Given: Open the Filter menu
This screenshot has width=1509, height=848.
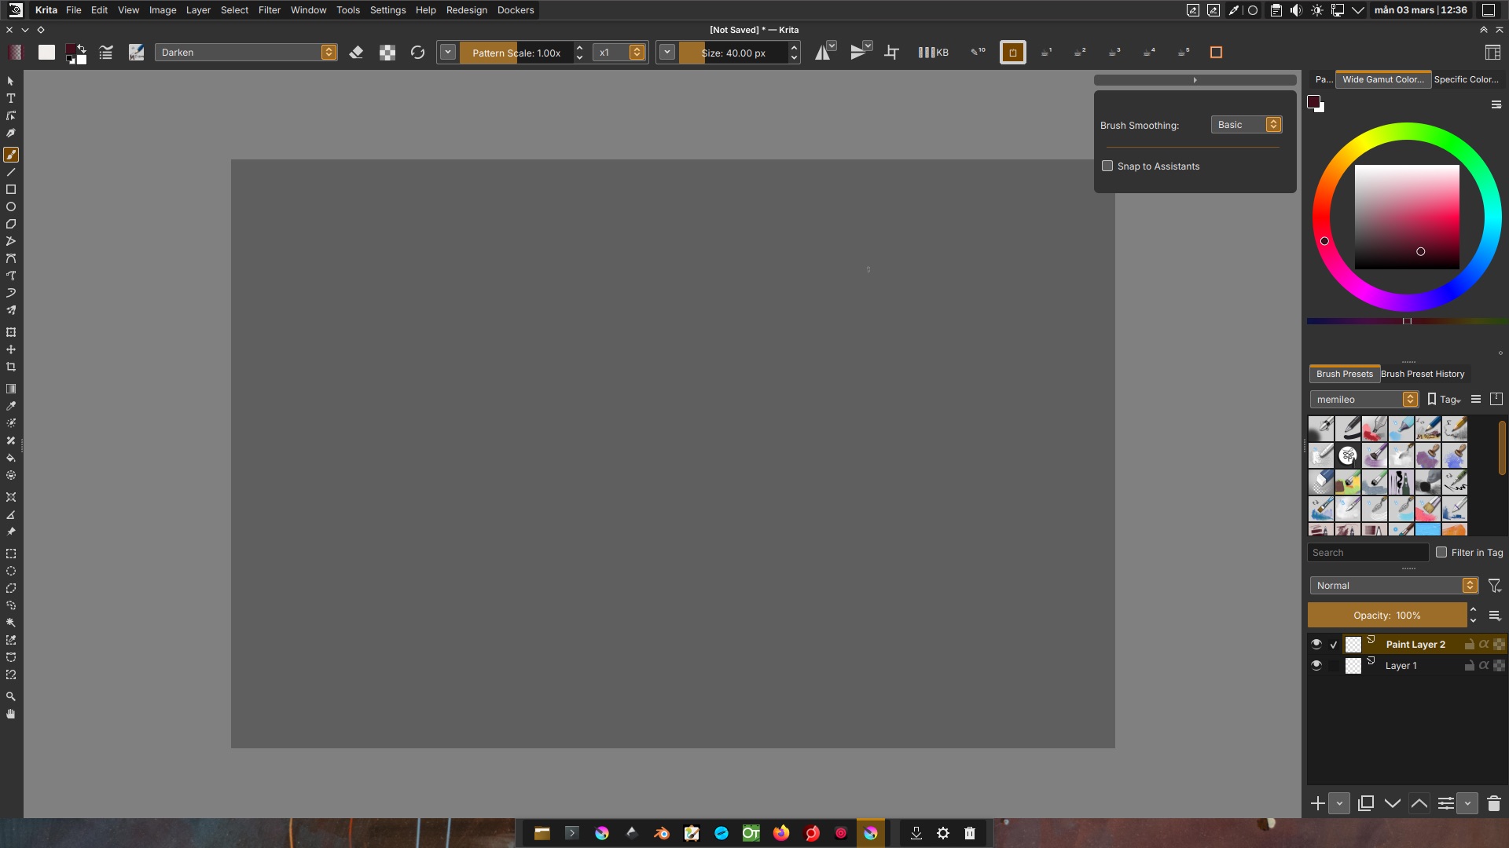Looking at the screenshot, I should click(269, 10).
